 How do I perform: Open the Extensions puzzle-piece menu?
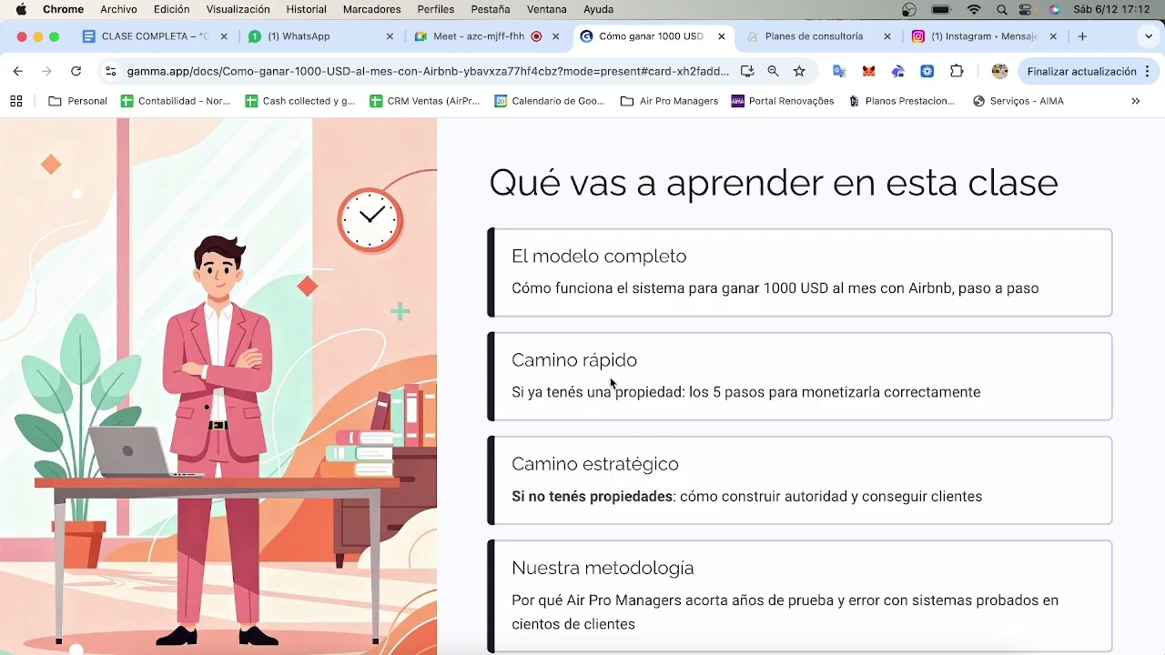pyautogui.click(x=957, y=71)
